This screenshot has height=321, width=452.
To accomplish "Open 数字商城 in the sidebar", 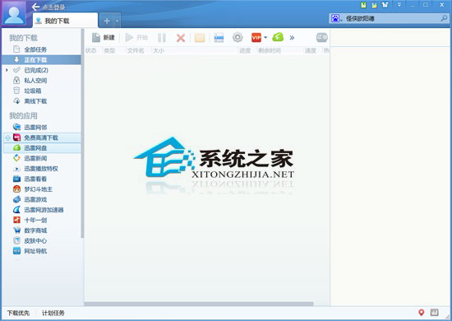I will point(35,230).
